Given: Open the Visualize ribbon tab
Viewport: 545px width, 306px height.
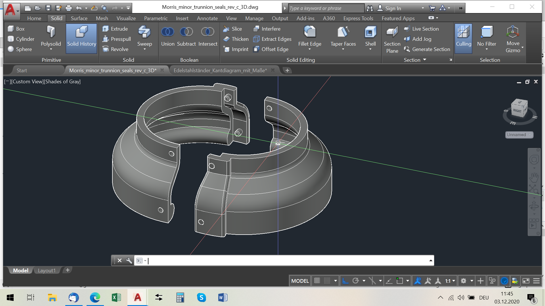Looking at the screenshot, I should click(x=126, y=18).
